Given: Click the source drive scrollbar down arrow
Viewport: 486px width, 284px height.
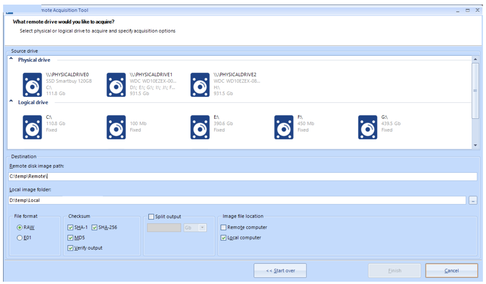Looking at the screenshot, I should (475, 145).
